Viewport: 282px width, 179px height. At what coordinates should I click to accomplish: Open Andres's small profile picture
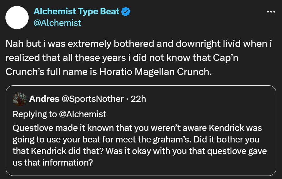[x=19, y=99]
